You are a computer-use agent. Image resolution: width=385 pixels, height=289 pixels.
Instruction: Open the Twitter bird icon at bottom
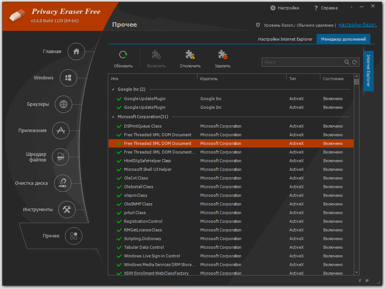(367, 280)
